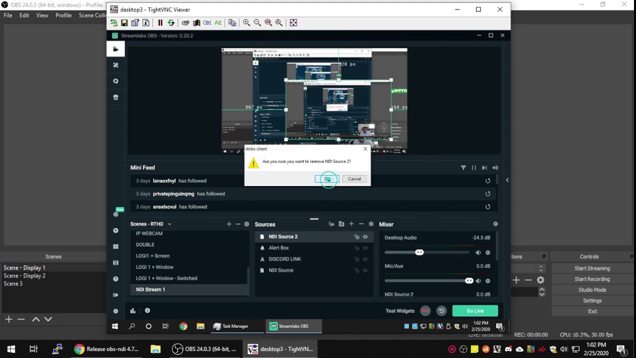This screenshot has height=358, width=636.
Task: Toggle lock on NDI Source 2
Action: (x=356, y=237)
